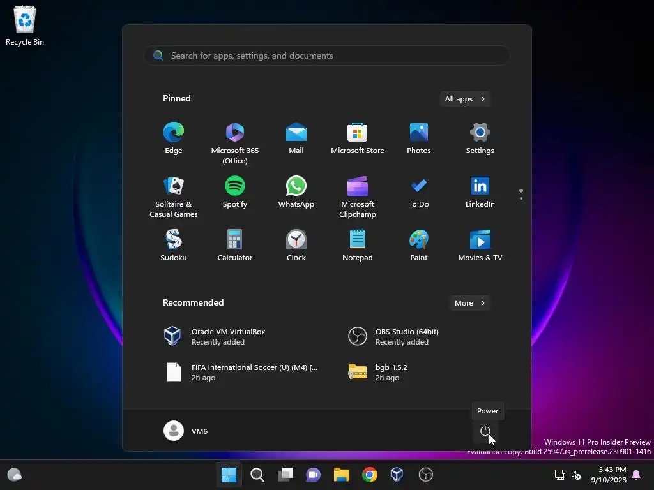Expand More recommended items
The image size is (654, 490).
pyautogui.click(x=469, y=303)
